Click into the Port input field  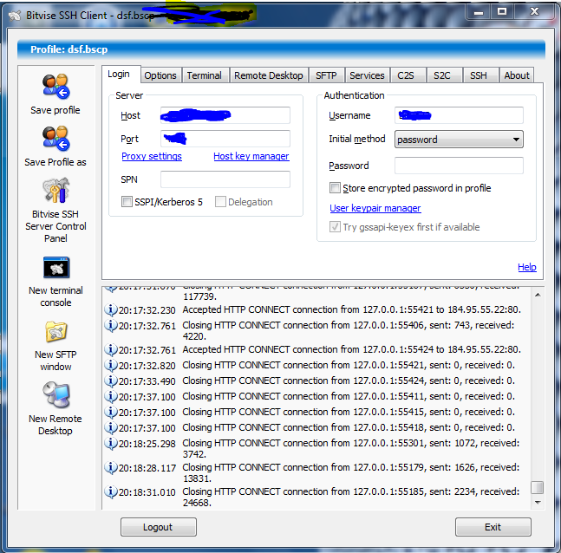(225, 139)
